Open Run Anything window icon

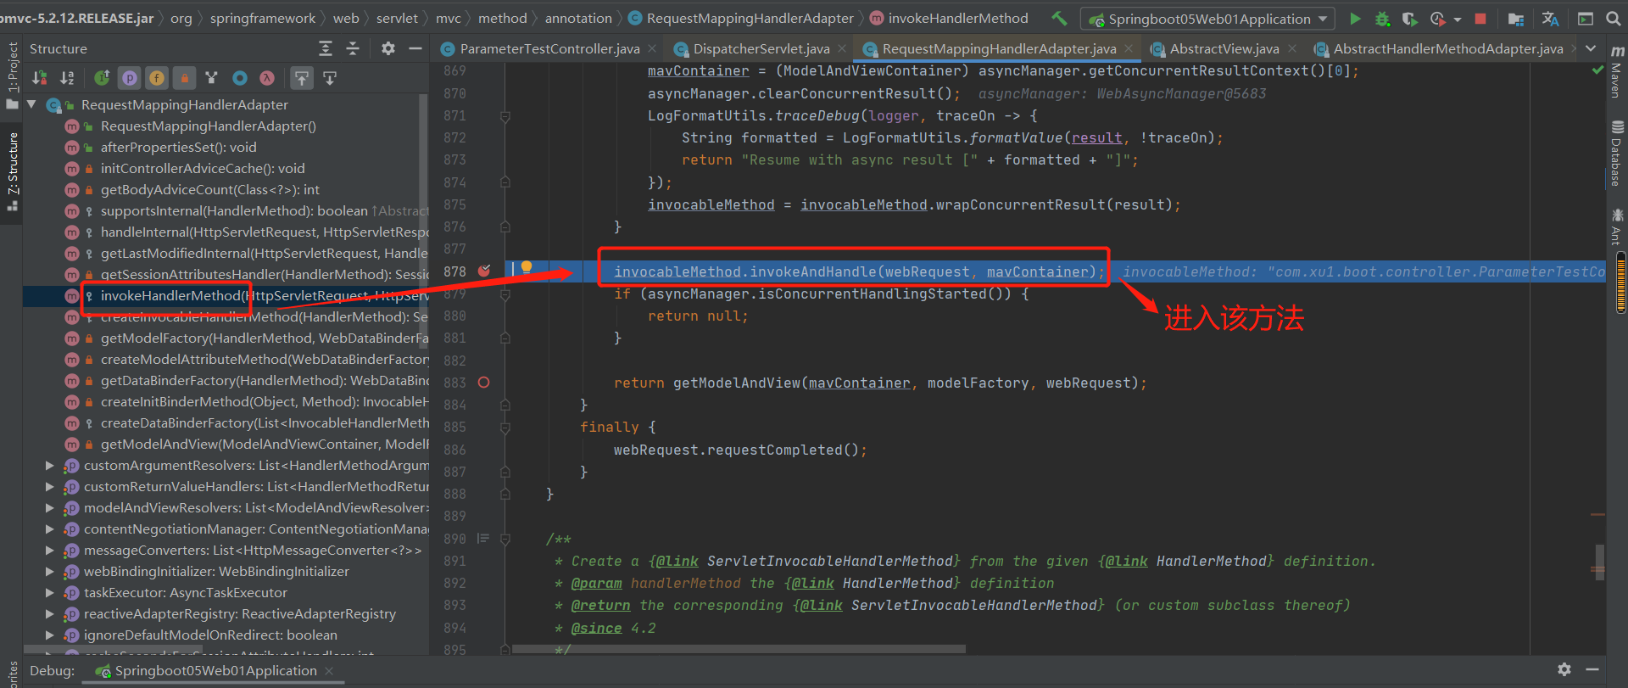click(1585, 18)
